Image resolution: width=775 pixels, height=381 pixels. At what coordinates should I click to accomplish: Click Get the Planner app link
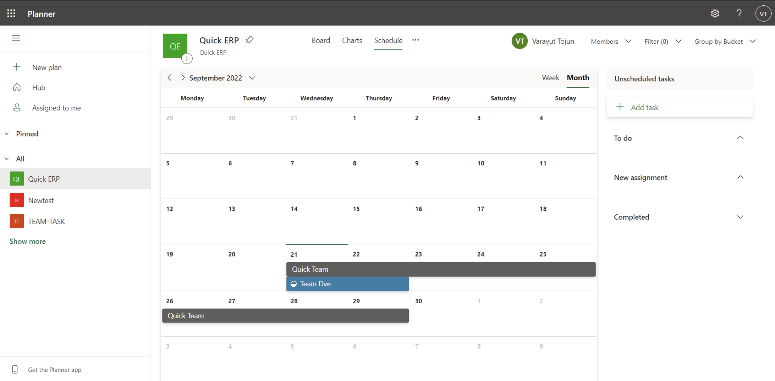(55, 370)
